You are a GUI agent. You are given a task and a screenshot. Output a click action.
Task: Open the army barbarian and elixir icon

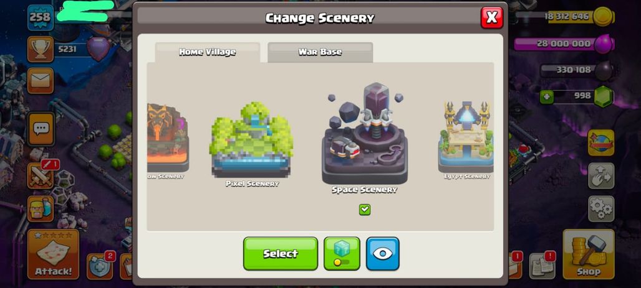[41, 209]
